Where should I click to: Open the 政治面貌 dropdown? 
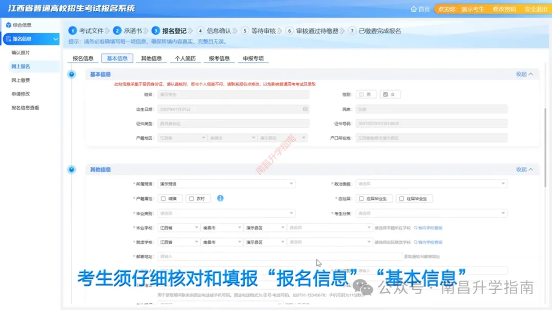431,184
